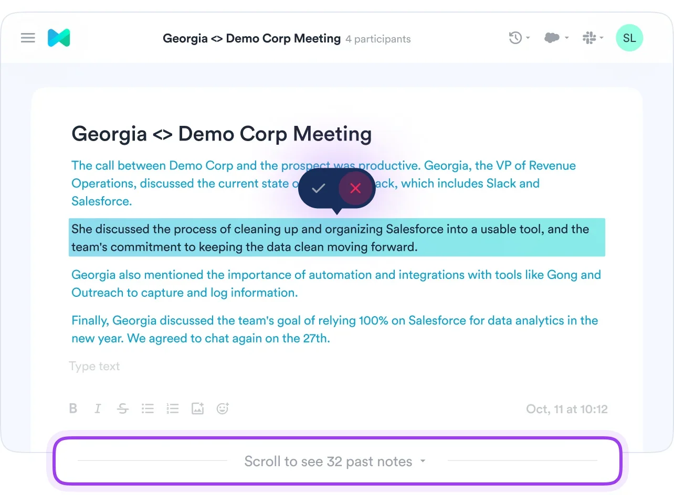Add an emoji to the note
674x495 pixels.
click(223, 408)
